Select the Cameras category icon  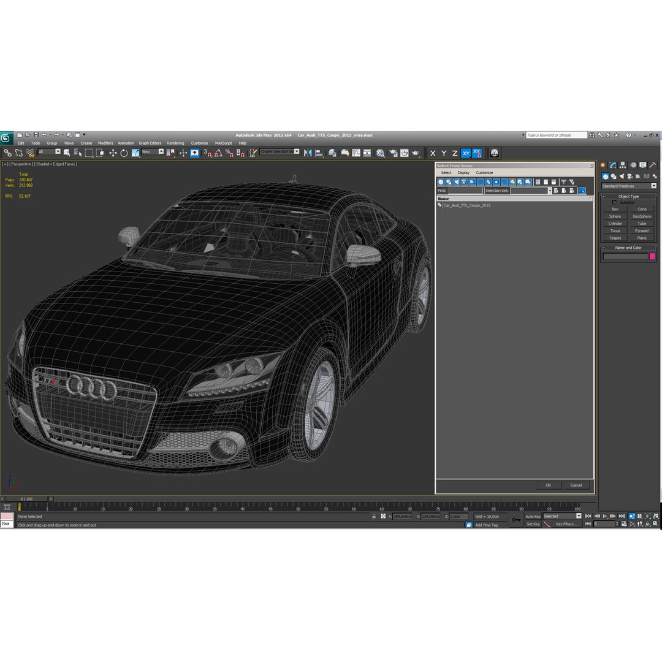point(630,177)
